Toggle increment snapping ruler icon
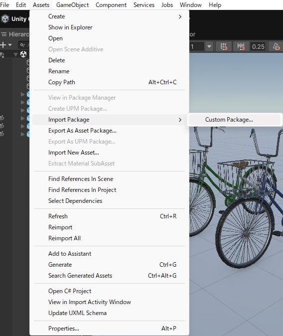 [241, 46]
